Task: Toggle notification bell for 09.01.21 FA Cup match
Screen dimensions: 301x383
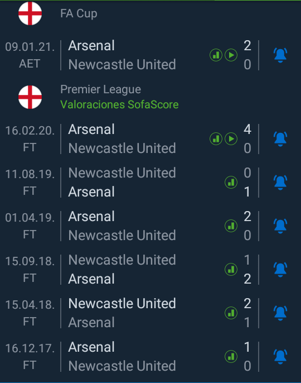Action: click(280, 55)
